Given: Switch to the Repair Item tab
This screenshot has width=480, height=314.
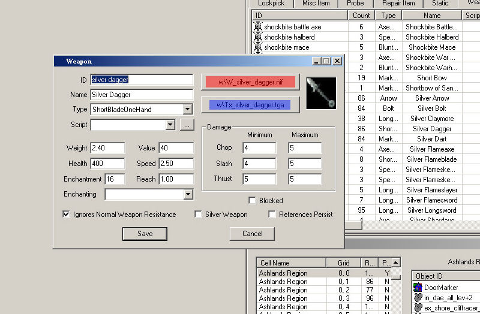Looking at the screenshot, I should click(398, 3).
